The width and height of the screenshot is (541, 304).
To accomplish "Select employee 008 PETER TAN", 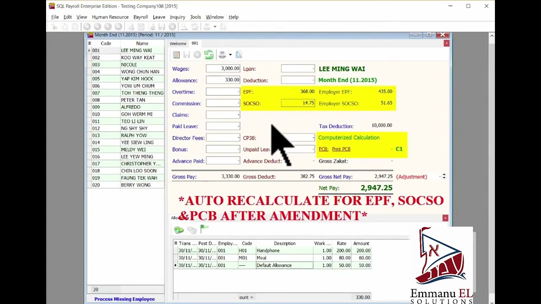I will (x=126, y=100).
